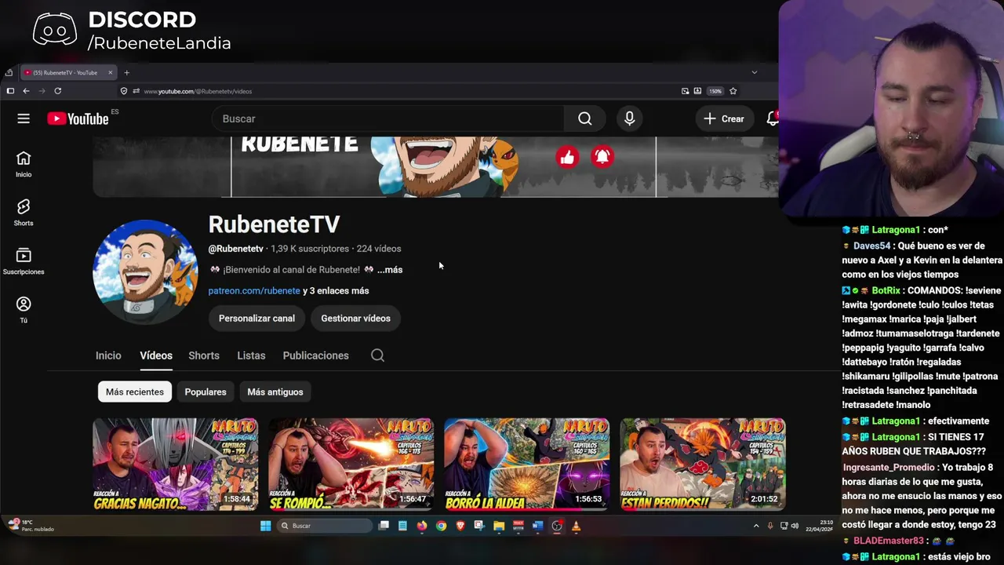Screen dimensions: 1004x565
Task: Click the browser forward arrow
Action: point(42,91)
